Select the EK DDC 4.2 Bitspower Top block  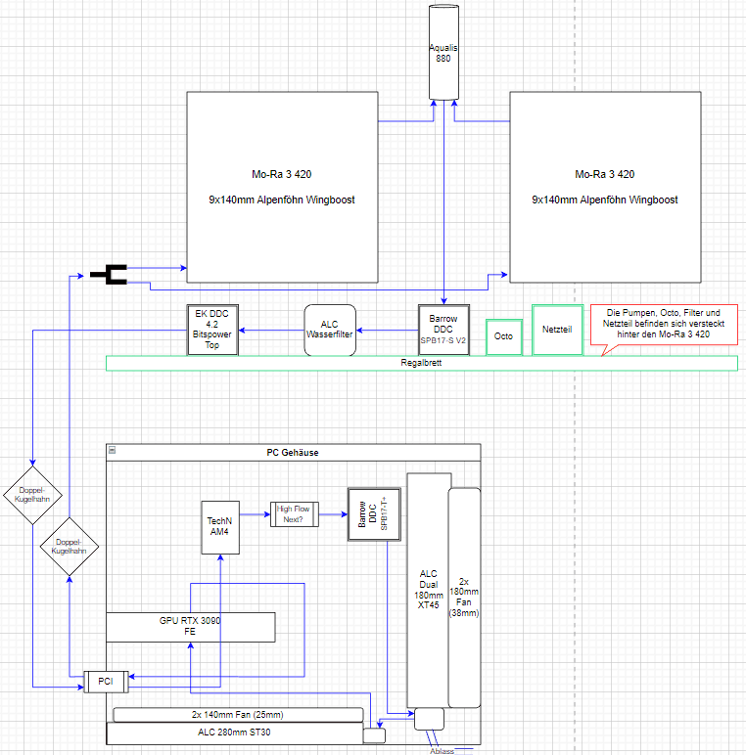tap(212, 330)
